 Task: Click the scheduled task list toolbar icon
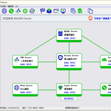(x=73, y=11)
